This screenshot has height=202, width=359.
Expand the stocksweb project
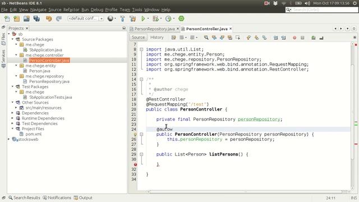[9, 139]
